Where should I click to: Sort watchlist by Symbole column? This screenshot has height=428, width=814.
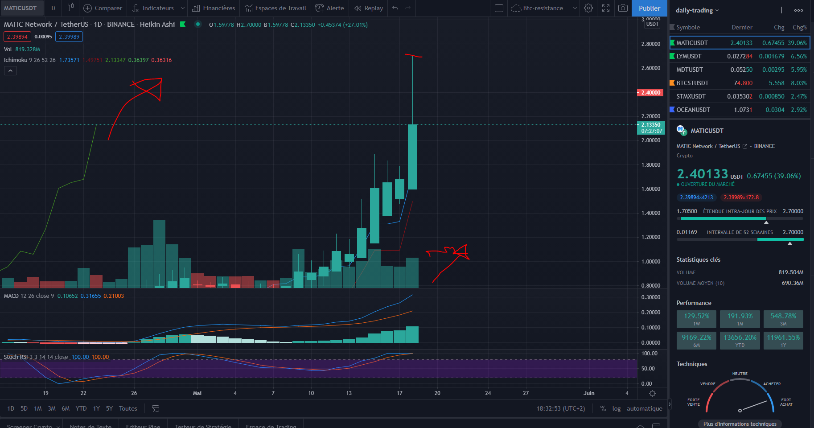[688, 27]
